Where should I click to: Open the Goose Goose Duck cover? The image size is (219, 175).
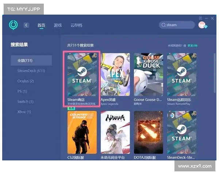[149, 74]
